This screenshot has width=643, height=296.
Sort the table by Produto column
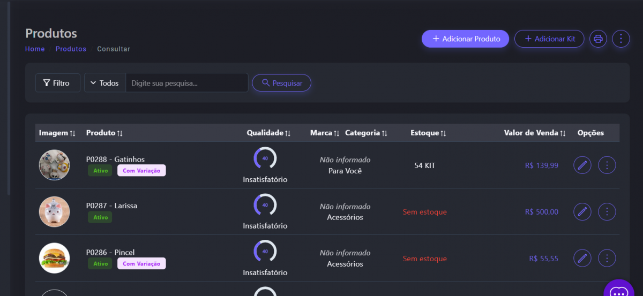pos(104,133)
